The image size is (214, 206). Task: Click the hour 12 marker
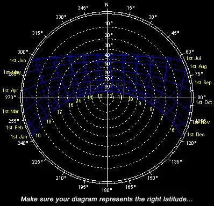point(110,95)
